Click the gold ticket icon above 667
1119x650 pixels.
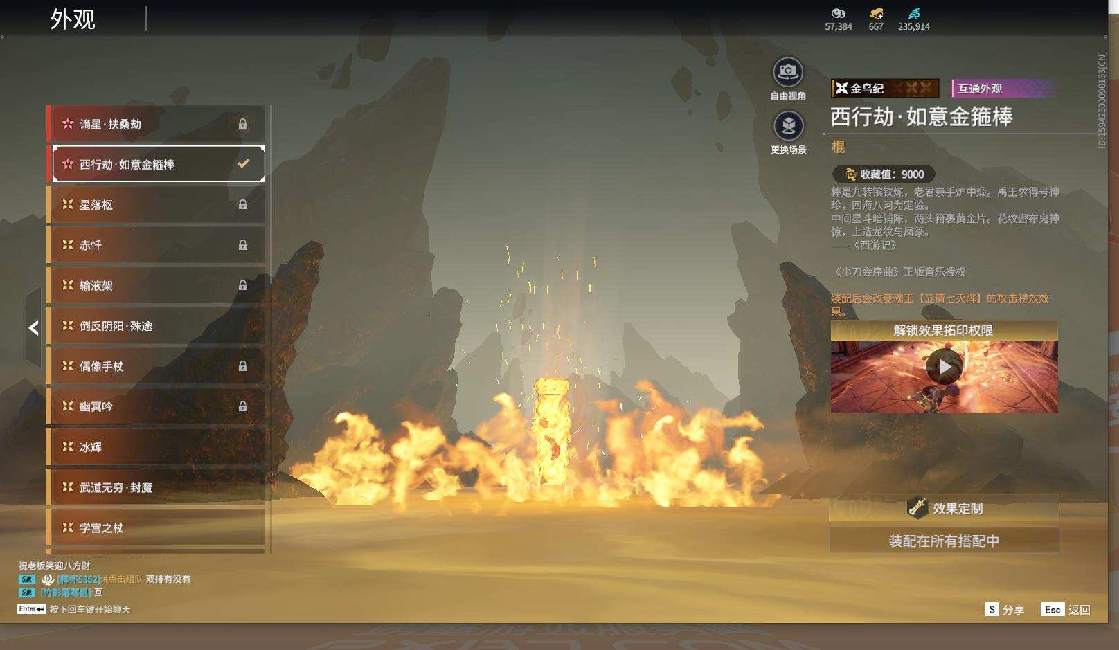(876, 13)
